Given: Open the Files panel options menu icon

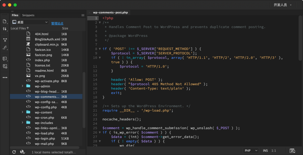Looking at the screenshot, I should [x=83, y=15].
